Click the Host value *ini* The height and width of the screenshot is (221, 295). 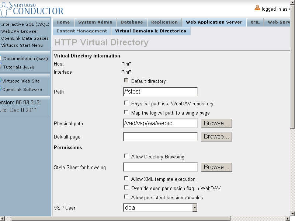click(x=126, y=64)
